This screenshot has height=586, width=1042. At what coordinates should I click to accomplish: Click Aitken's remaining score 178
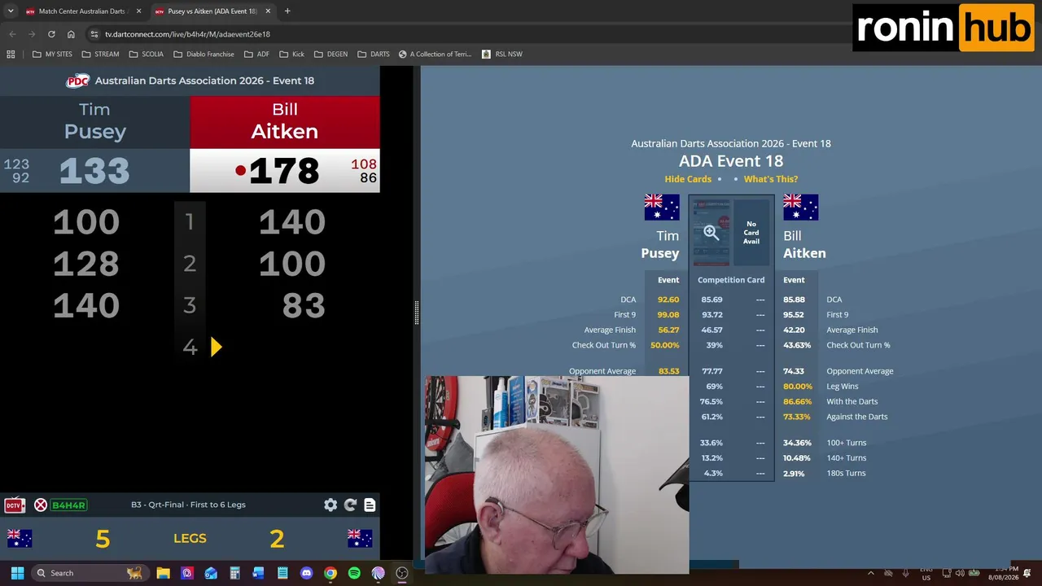click(x=284, y=171)
